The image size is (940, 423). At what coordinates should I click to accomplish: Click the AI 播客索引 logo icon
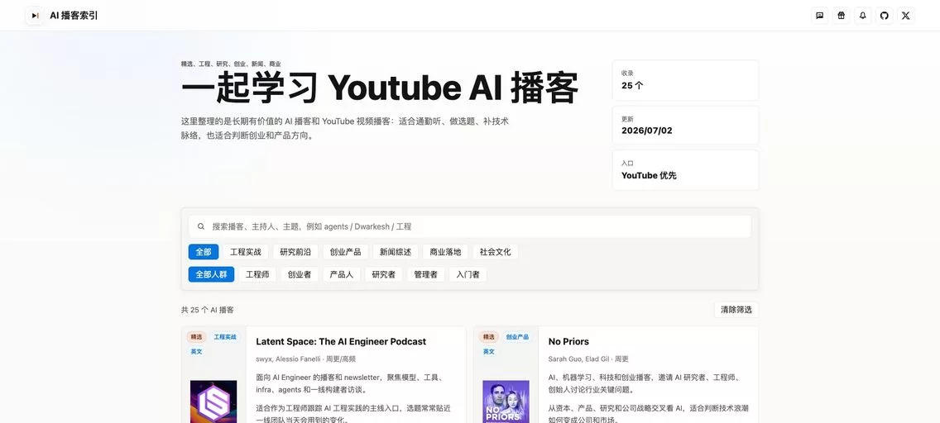click(x=35, y=16)
